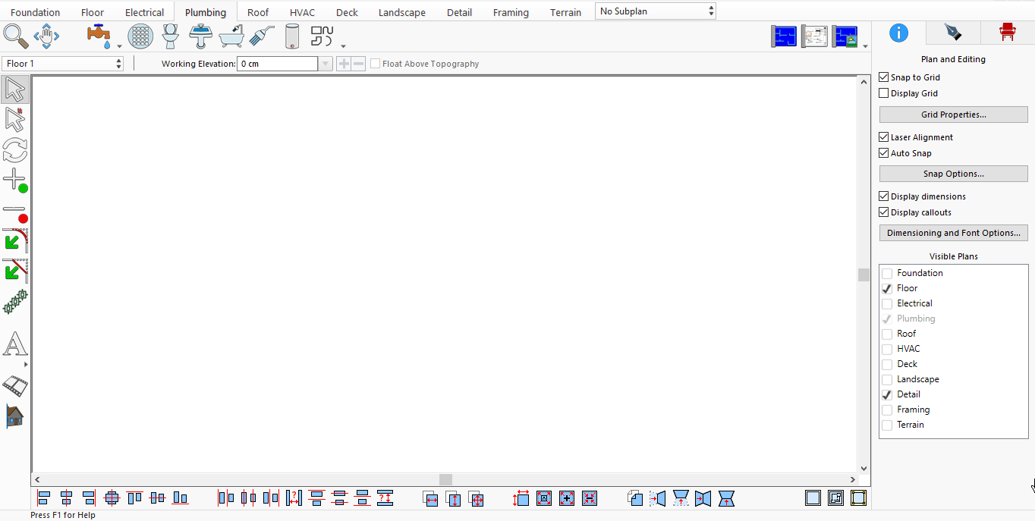Open the fountain pen properties tab

[952, 32]
